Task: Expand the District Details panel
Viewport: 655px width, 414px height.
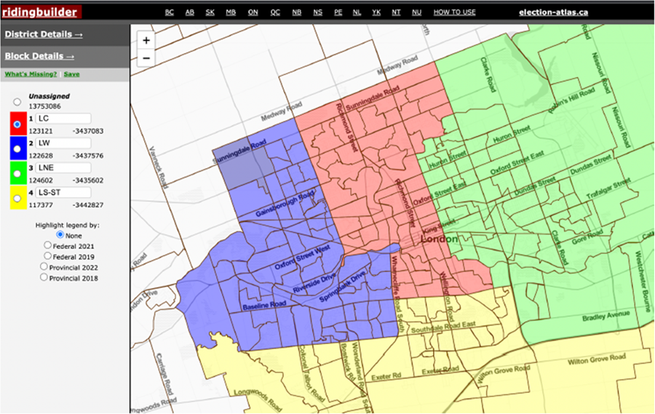Action: click(44, 34)
